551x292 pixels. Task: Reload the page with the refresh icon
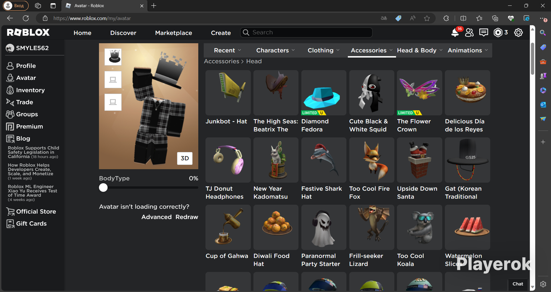pos(26,18)
